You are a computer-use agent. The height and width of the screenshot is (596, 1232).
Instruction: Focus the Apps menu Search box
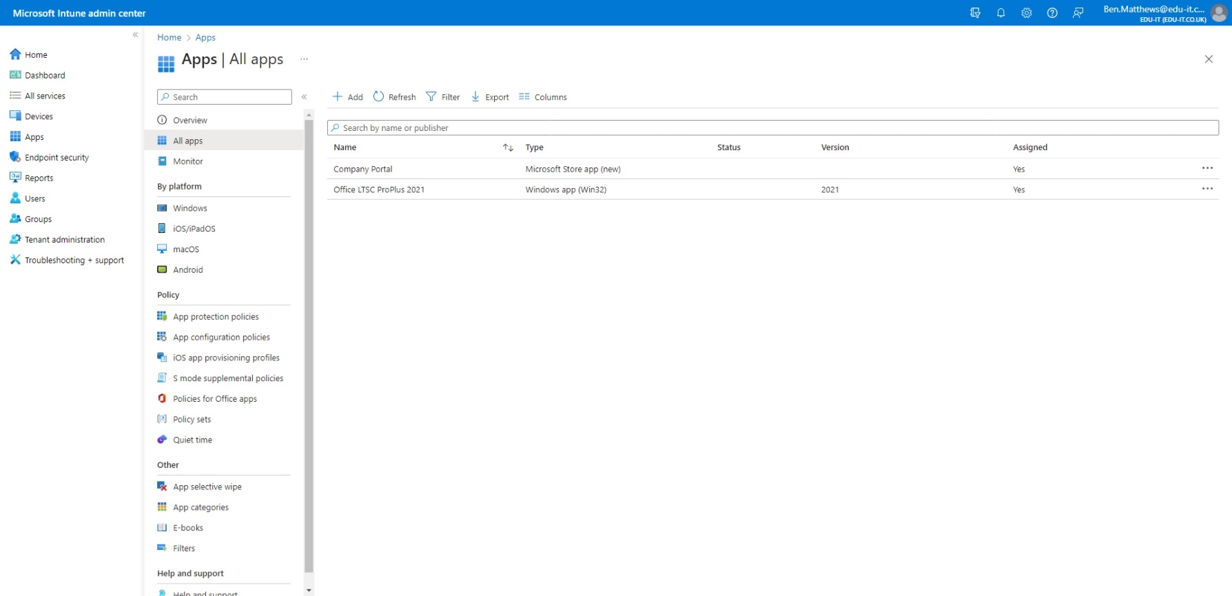pyautogui.click(x=224, y=97)
